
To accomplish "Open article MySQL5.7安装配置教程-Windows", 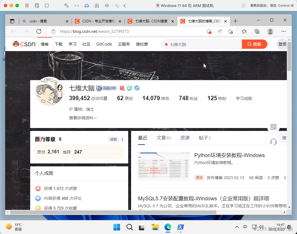I will click(204, 199).
